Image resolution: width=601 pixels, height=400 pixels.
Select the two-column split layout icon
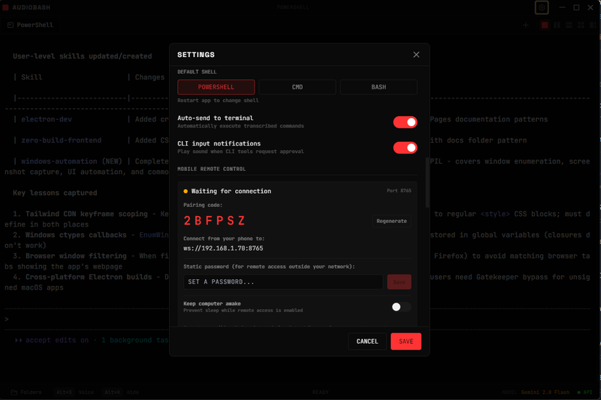(x=557, y=26)
